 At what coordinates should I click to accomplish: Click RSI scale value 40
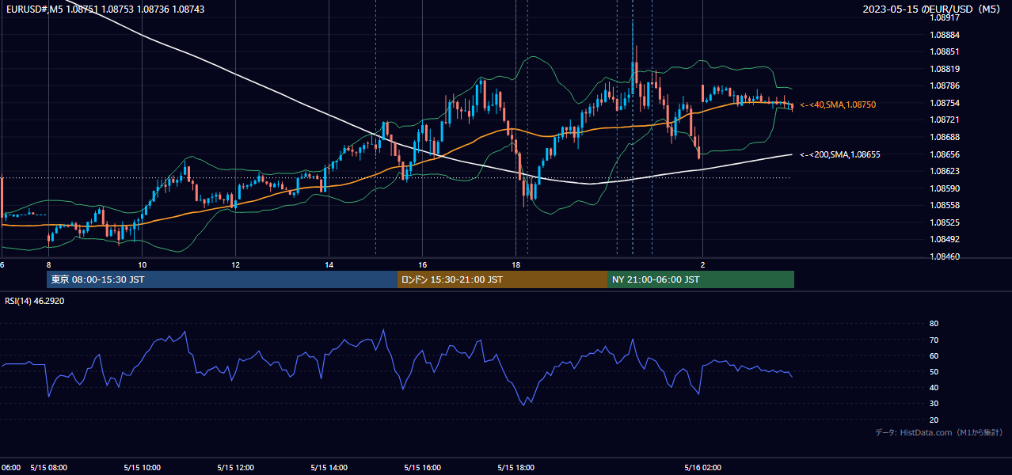tap(934, 387)
